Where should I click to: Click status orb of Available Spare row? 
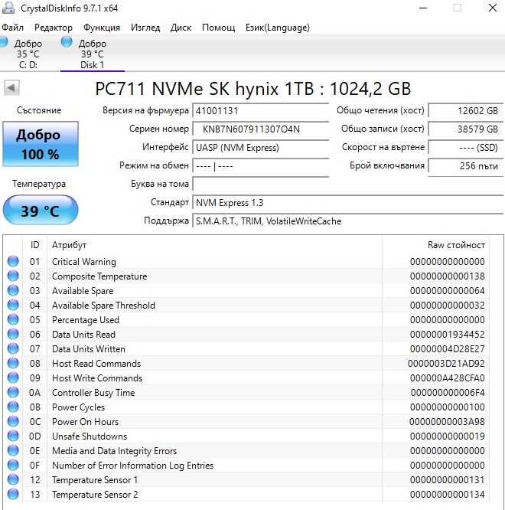click(13, 290)
